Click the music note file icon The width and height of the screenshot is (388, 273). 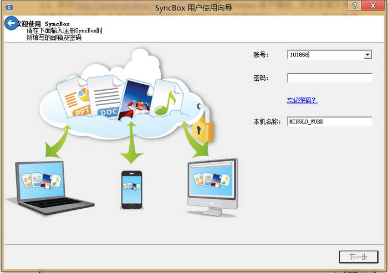(167, 99)
